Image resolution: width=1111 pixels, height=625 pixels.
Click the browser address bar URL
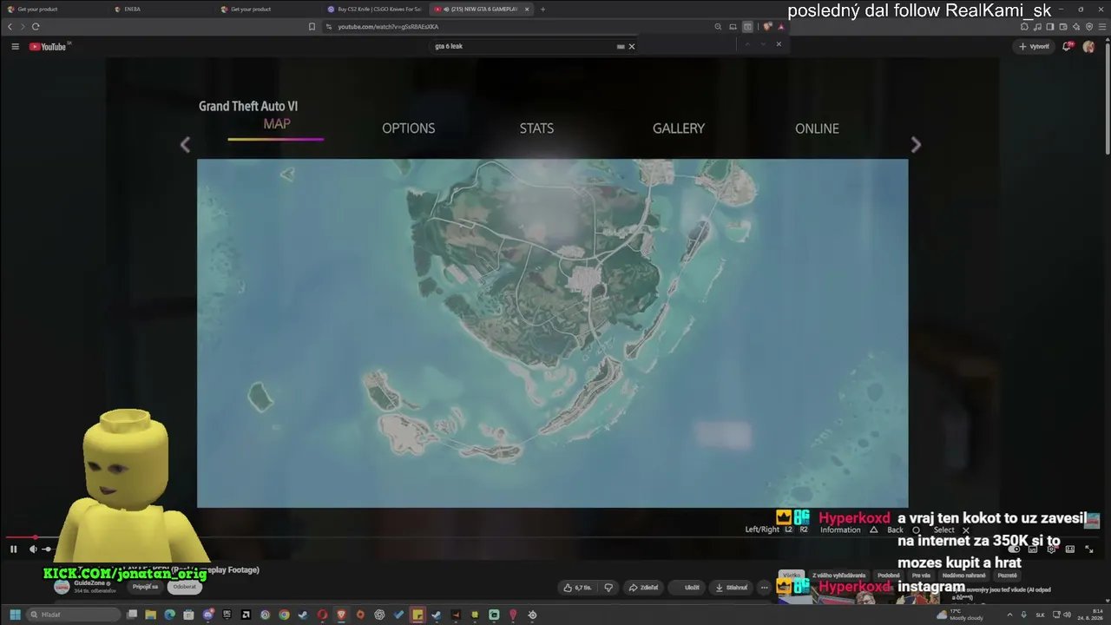tap(388, 27)
